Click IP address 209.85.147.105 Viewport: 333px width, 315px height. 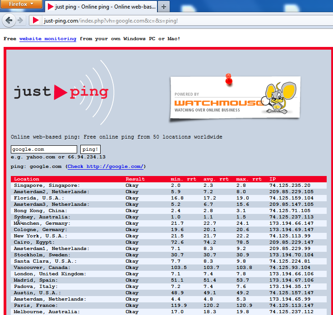(291, 204)
